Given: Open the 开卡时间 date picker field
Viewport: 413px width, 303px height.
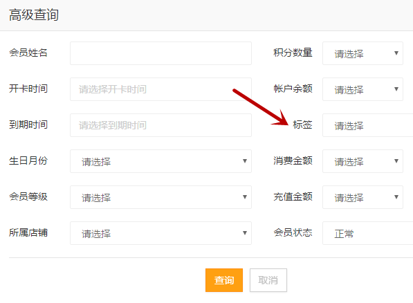Looking at the screenshot, I should point(160,89).
